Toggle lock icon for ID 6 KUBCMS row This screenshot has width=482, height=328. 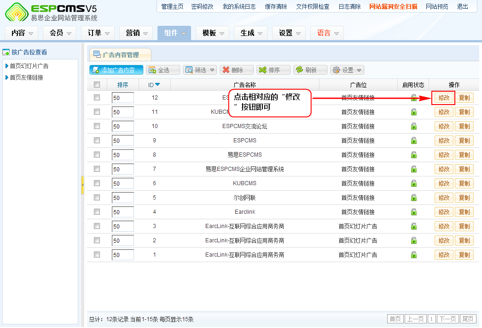tap(414, 183)
